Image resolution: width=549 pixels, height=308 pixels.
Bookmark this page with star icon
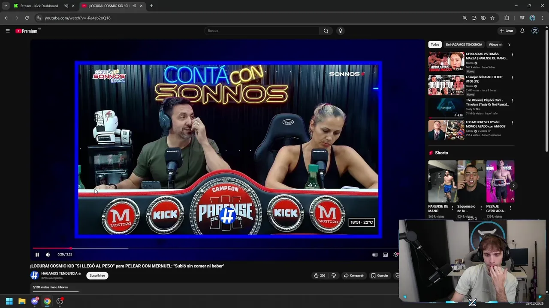(x=492, y=18)
